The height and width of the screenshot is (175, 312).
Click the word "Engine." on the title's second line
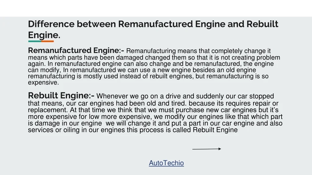tap(44, 35)
